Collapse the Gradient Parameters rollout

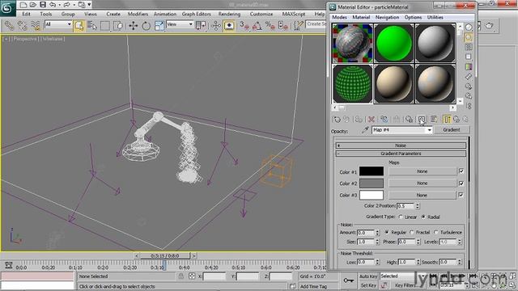click(x=401, y=154)
